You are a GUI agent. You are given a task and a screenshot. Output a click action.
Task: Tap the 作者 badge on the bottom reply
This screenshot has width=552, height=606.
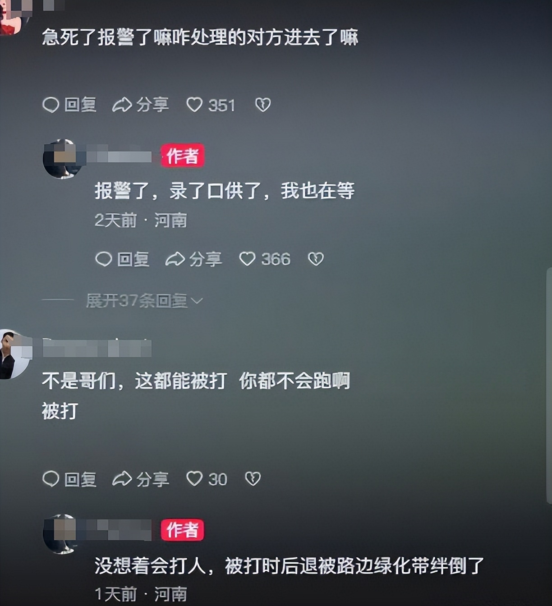point(183,530)
